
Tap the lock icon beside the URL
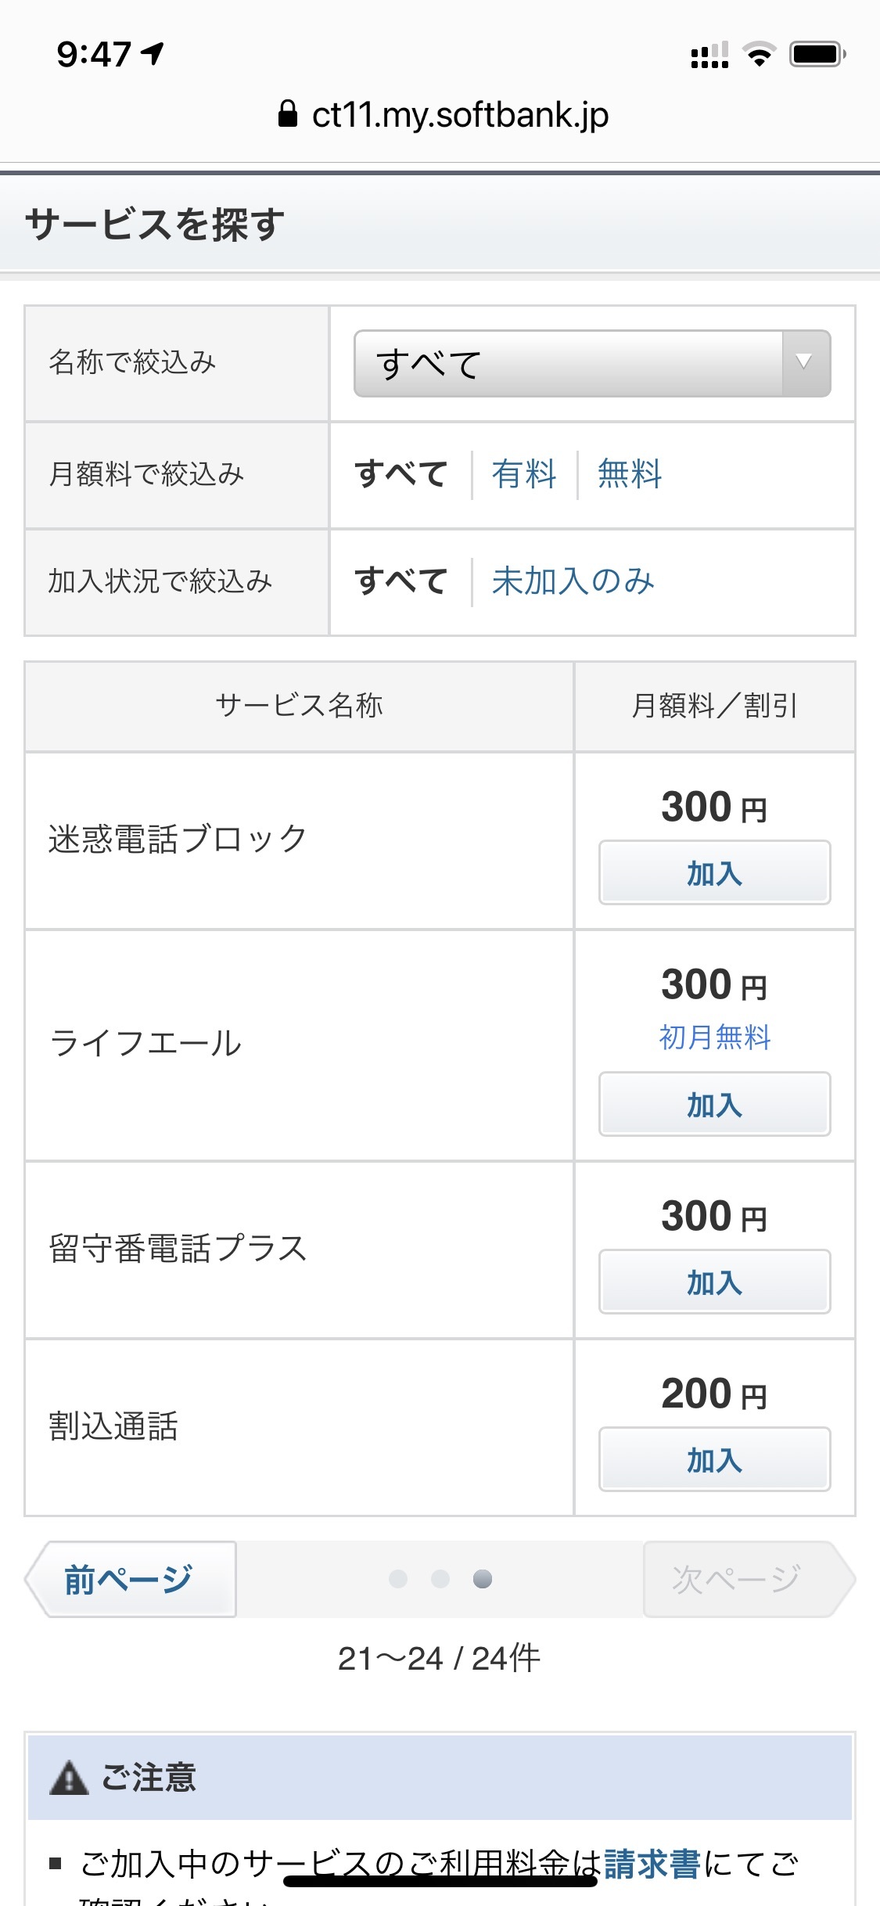[288, 114]
